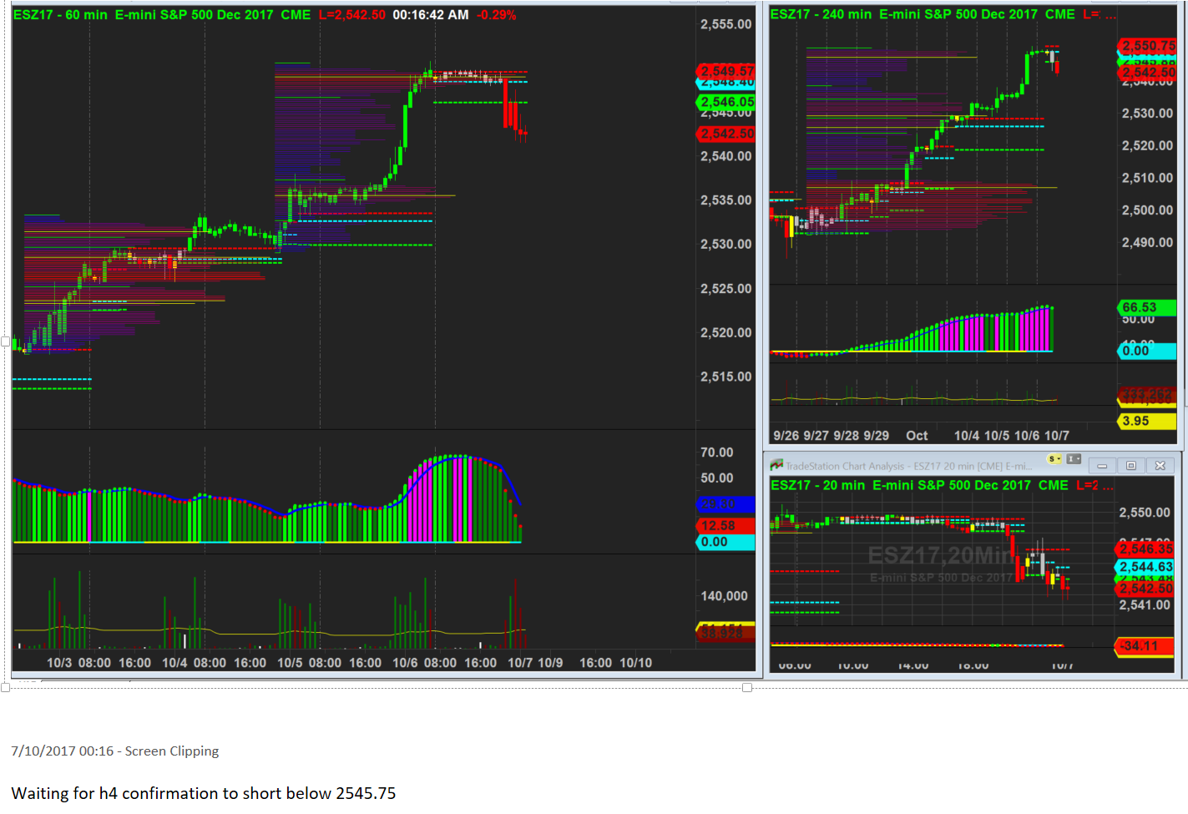The image size is (1188, 814).
Task: Maximize the ESZ17 20 min chart window
Action: 1131,466
